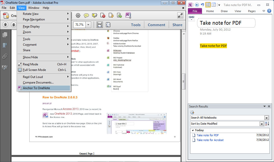Open the OneNote File tab
274x162 pixels.
tap(195, 11)
